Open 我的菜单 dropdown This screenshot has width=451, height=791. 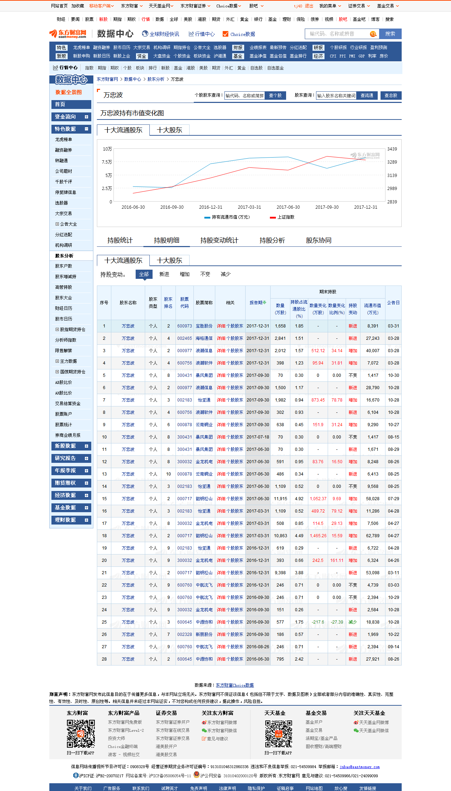tap(330, 6)
